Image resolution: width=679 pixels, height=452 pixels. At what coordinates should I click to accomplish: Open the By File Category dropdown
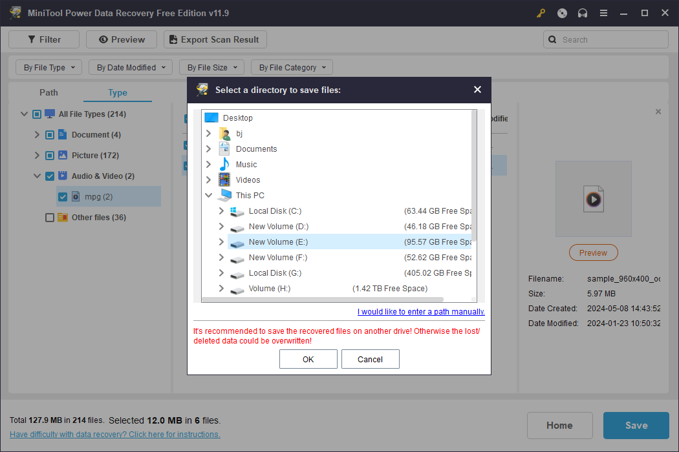click(x=292, y=67)
